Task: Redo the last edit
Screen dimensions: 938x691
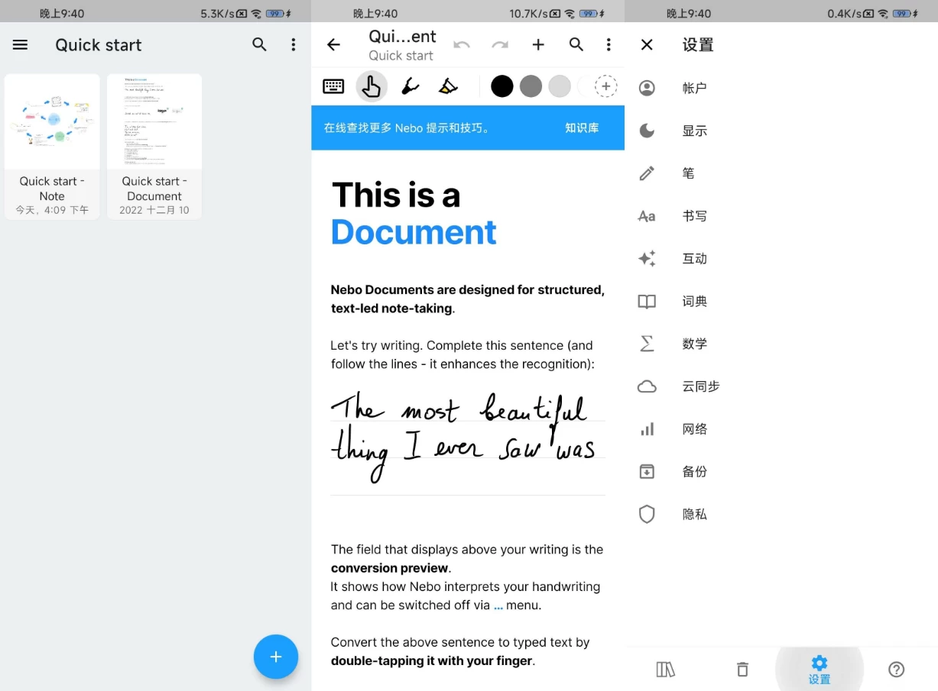Action: click(x=500, y=44)
